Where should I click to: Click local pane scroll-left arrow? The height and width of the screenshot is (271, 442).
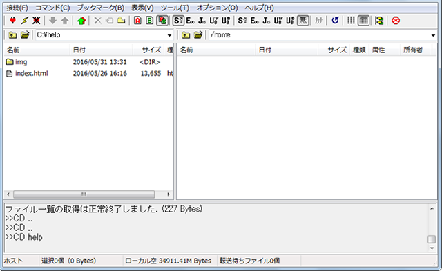8,194
